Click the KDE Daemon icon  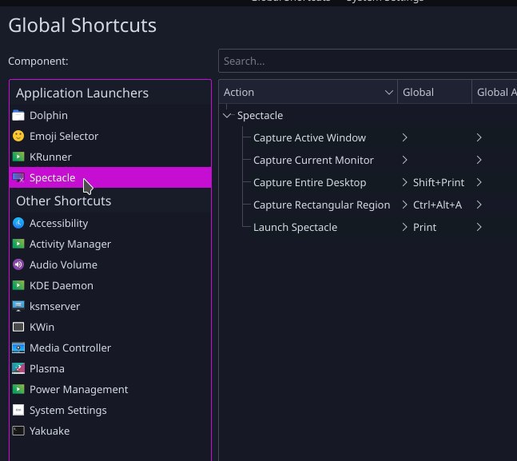click(18, 285)
